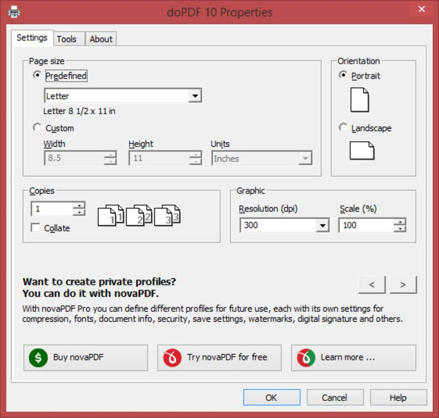Screen dimensions: 439x418
Task: Decrease copies with the down spinner arrow
Action: [x=79, y=212]
